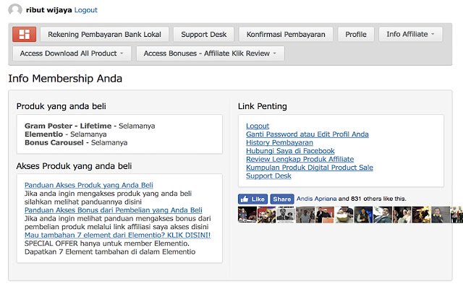Open Ganti Password atau Edit Profil Anda
463x289 pixels.
(307, 134)
